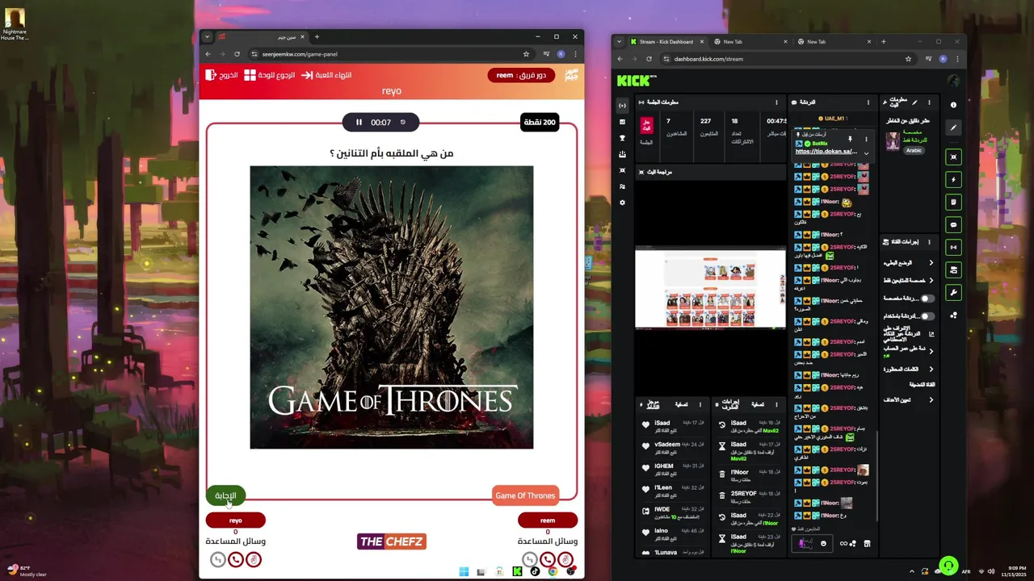The height and width of the screenshot is (581, 1034).
Task: Open the Windows Start menu
Action: tap(464, 571)
